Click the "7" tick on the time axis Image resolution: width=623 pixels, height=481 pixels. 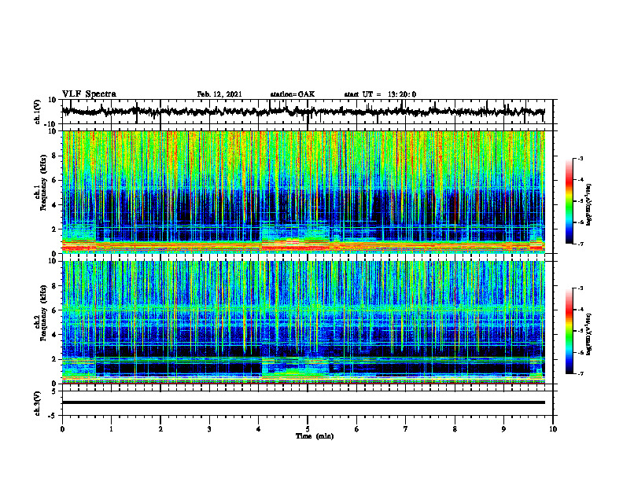tap(406, 429)
